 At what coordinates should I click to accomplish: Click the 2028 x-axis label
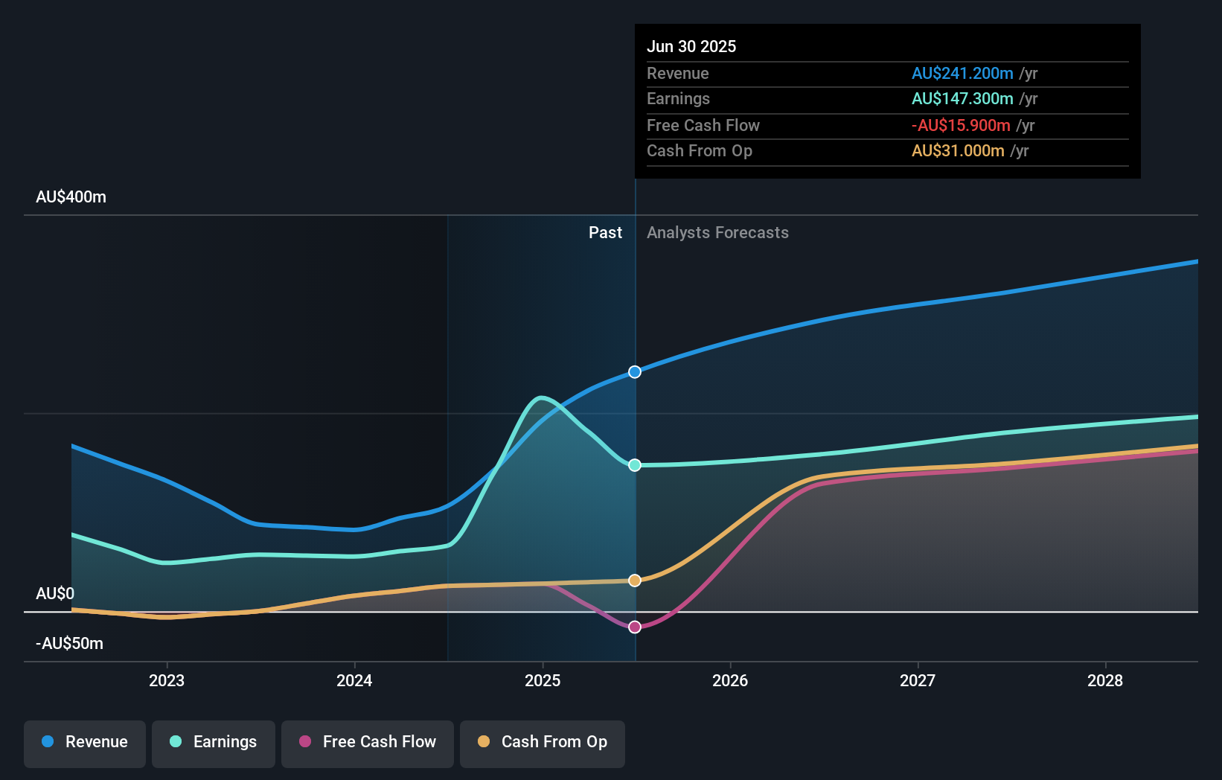1105,680
